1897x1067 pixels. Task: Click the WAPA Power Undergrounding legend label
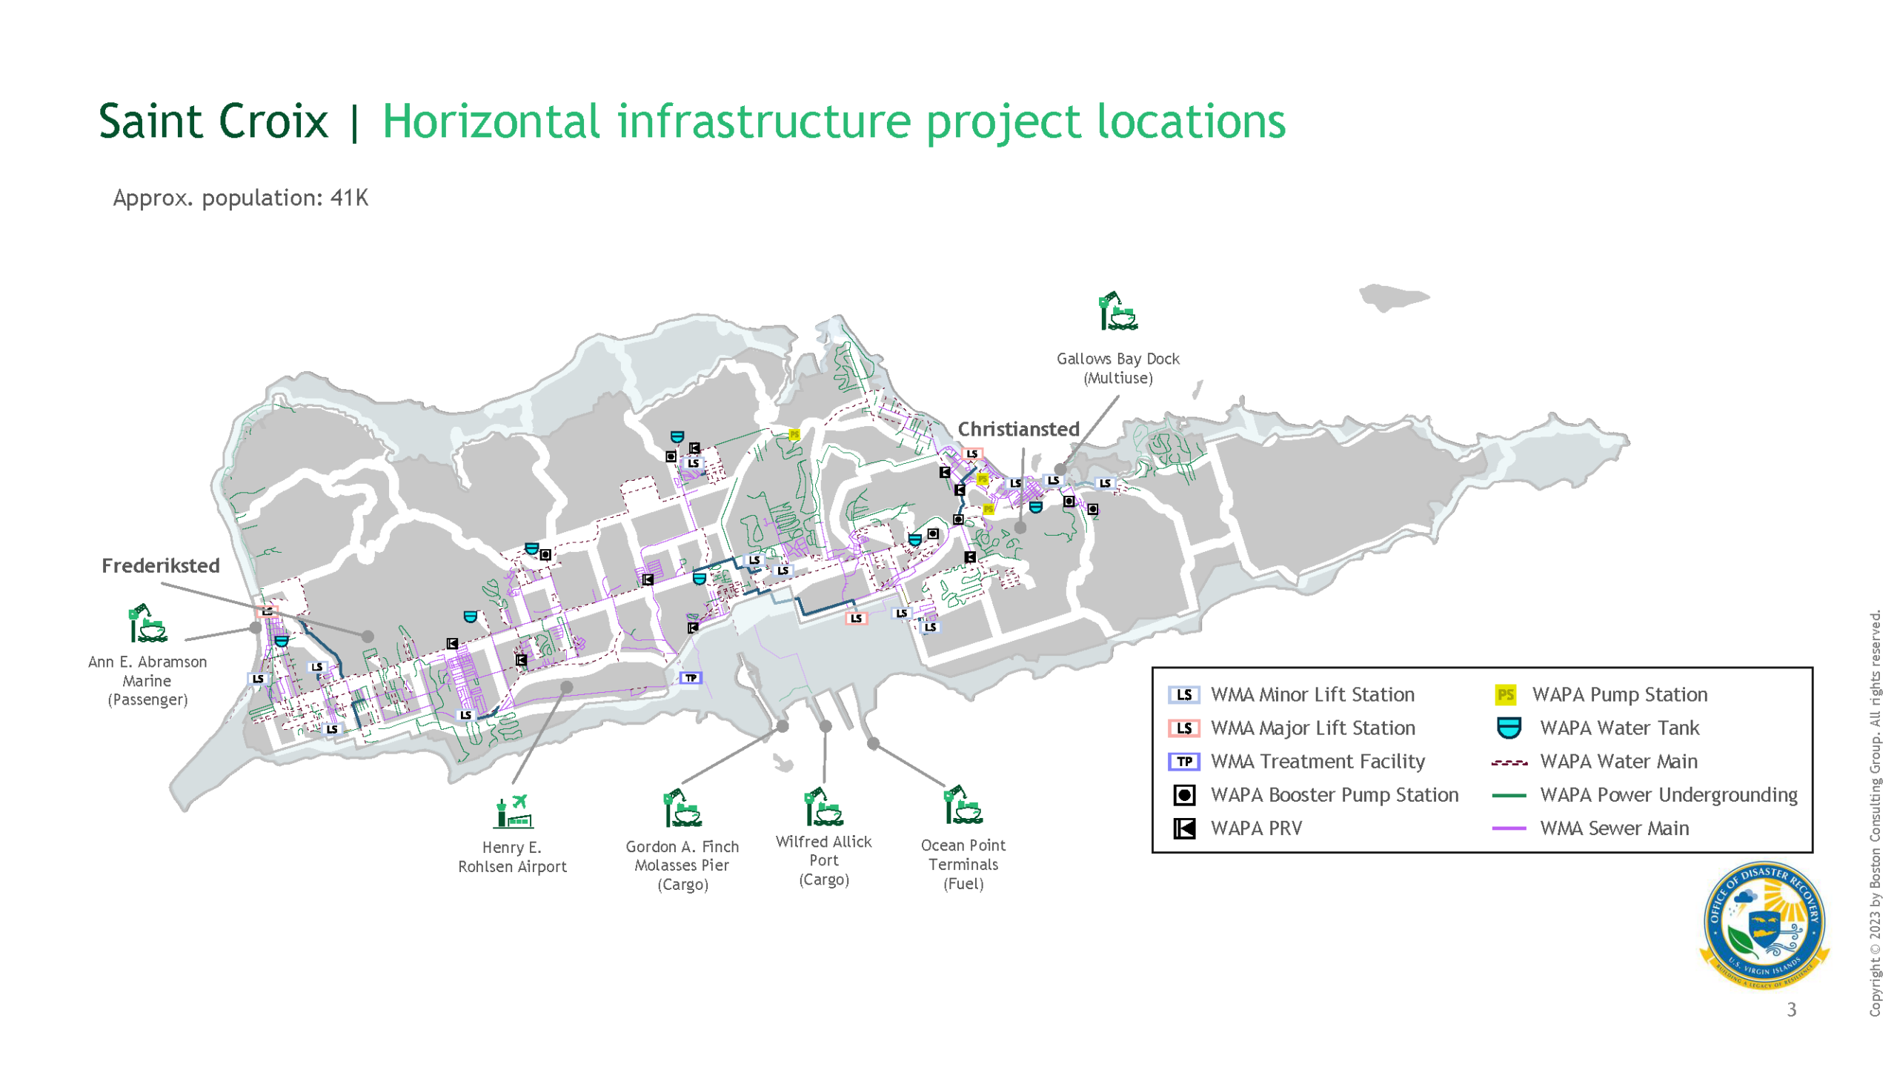(x=1668, y=795)
